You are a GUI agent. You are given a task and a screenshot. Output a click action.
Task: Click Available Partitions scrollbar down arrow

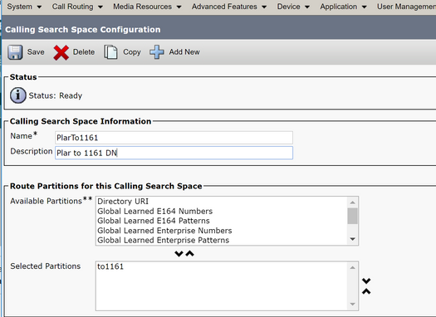[x=353, y=239]
